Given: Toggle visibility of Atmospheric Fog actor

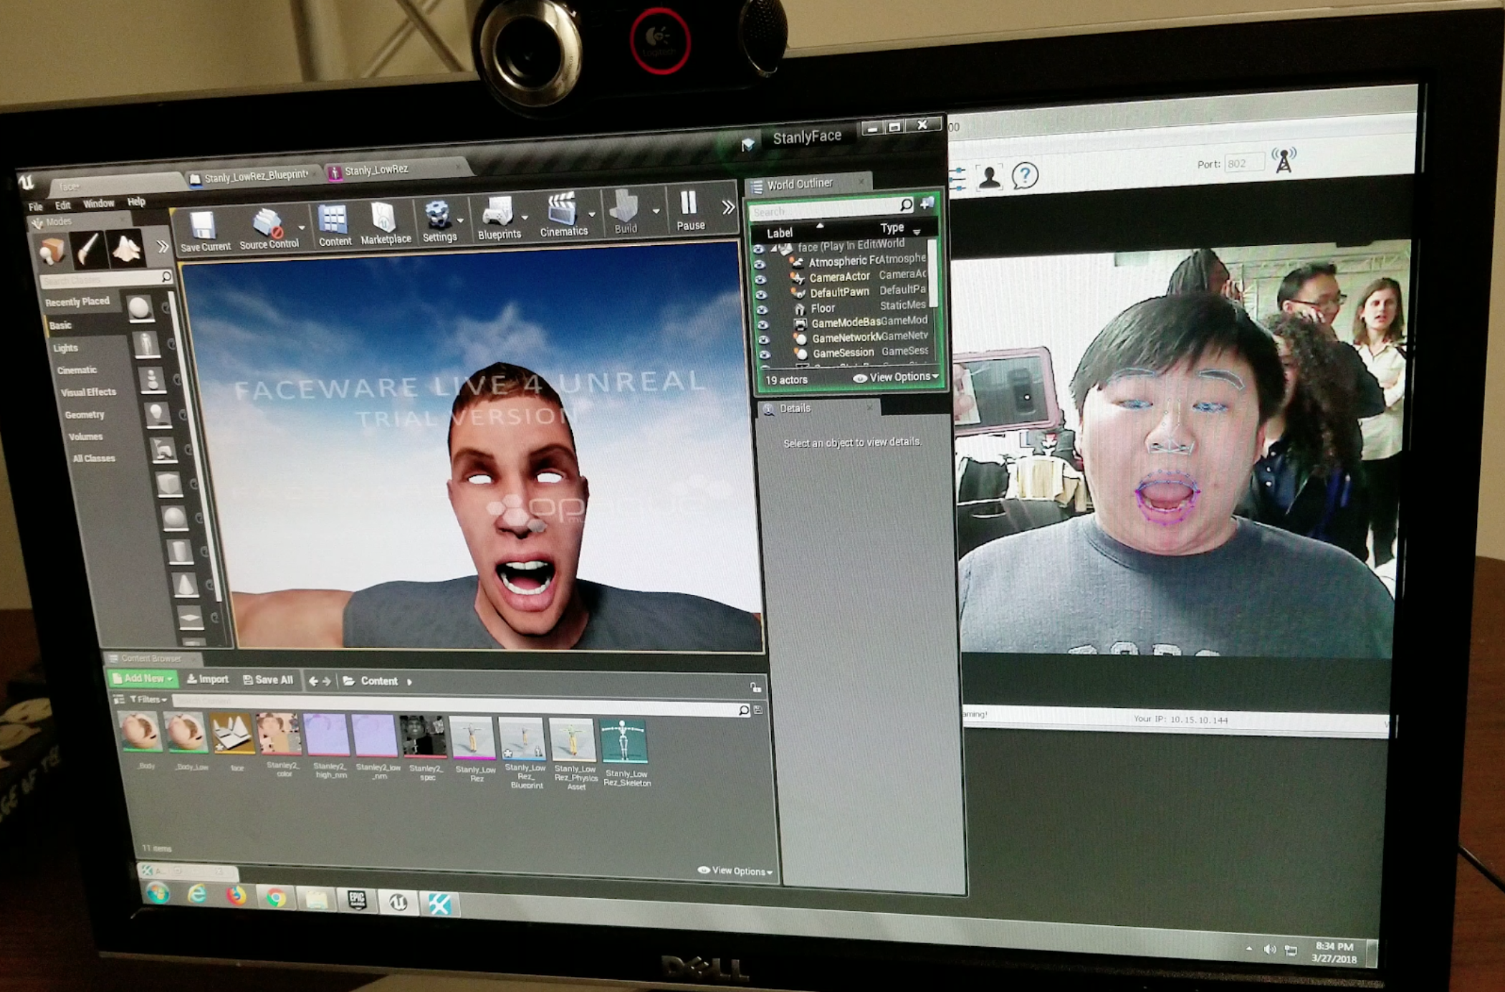Looking at the screenshot, I should click(x=759, y=264).
